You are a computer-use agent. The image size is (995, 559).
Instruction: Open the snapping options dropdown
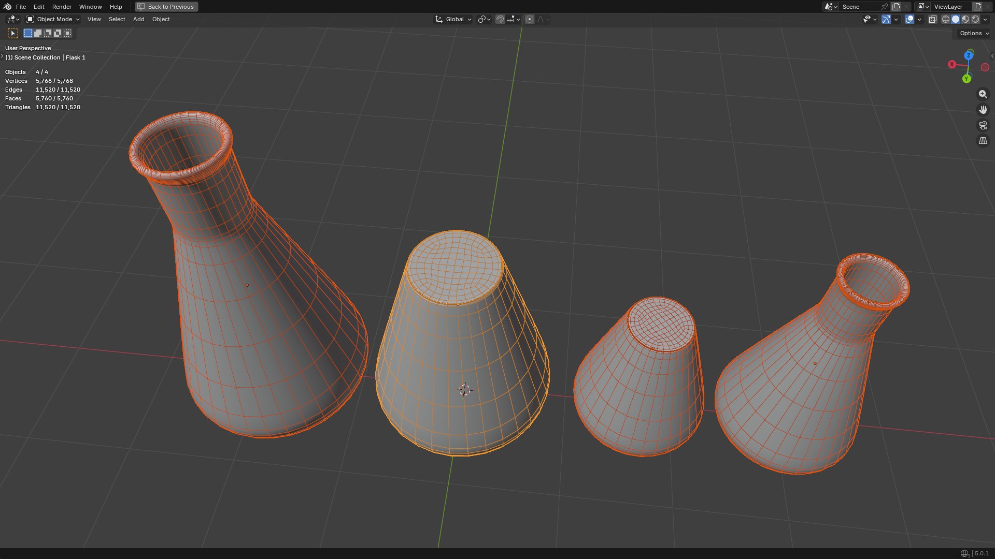[x=513, y=19]
